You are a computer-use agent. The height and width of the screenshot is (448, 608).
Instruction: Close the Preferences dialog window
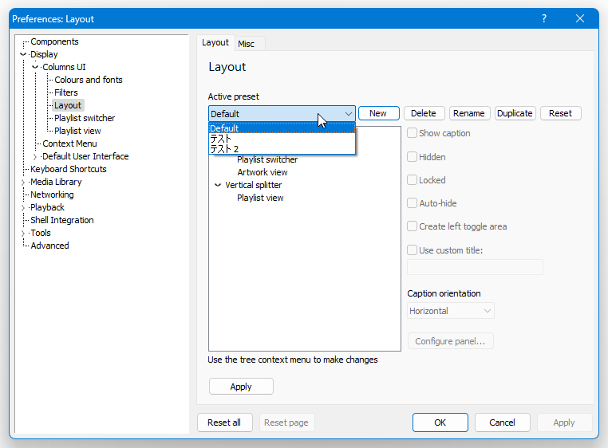tap(580, 18)
